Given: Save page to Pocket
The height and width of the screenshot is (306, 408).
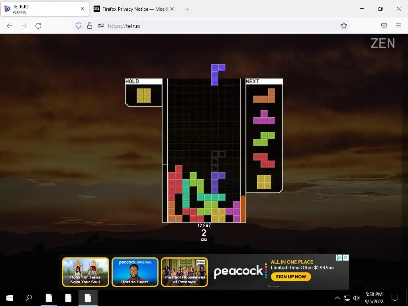Looking at the screenshot, I should coord(384,25).
